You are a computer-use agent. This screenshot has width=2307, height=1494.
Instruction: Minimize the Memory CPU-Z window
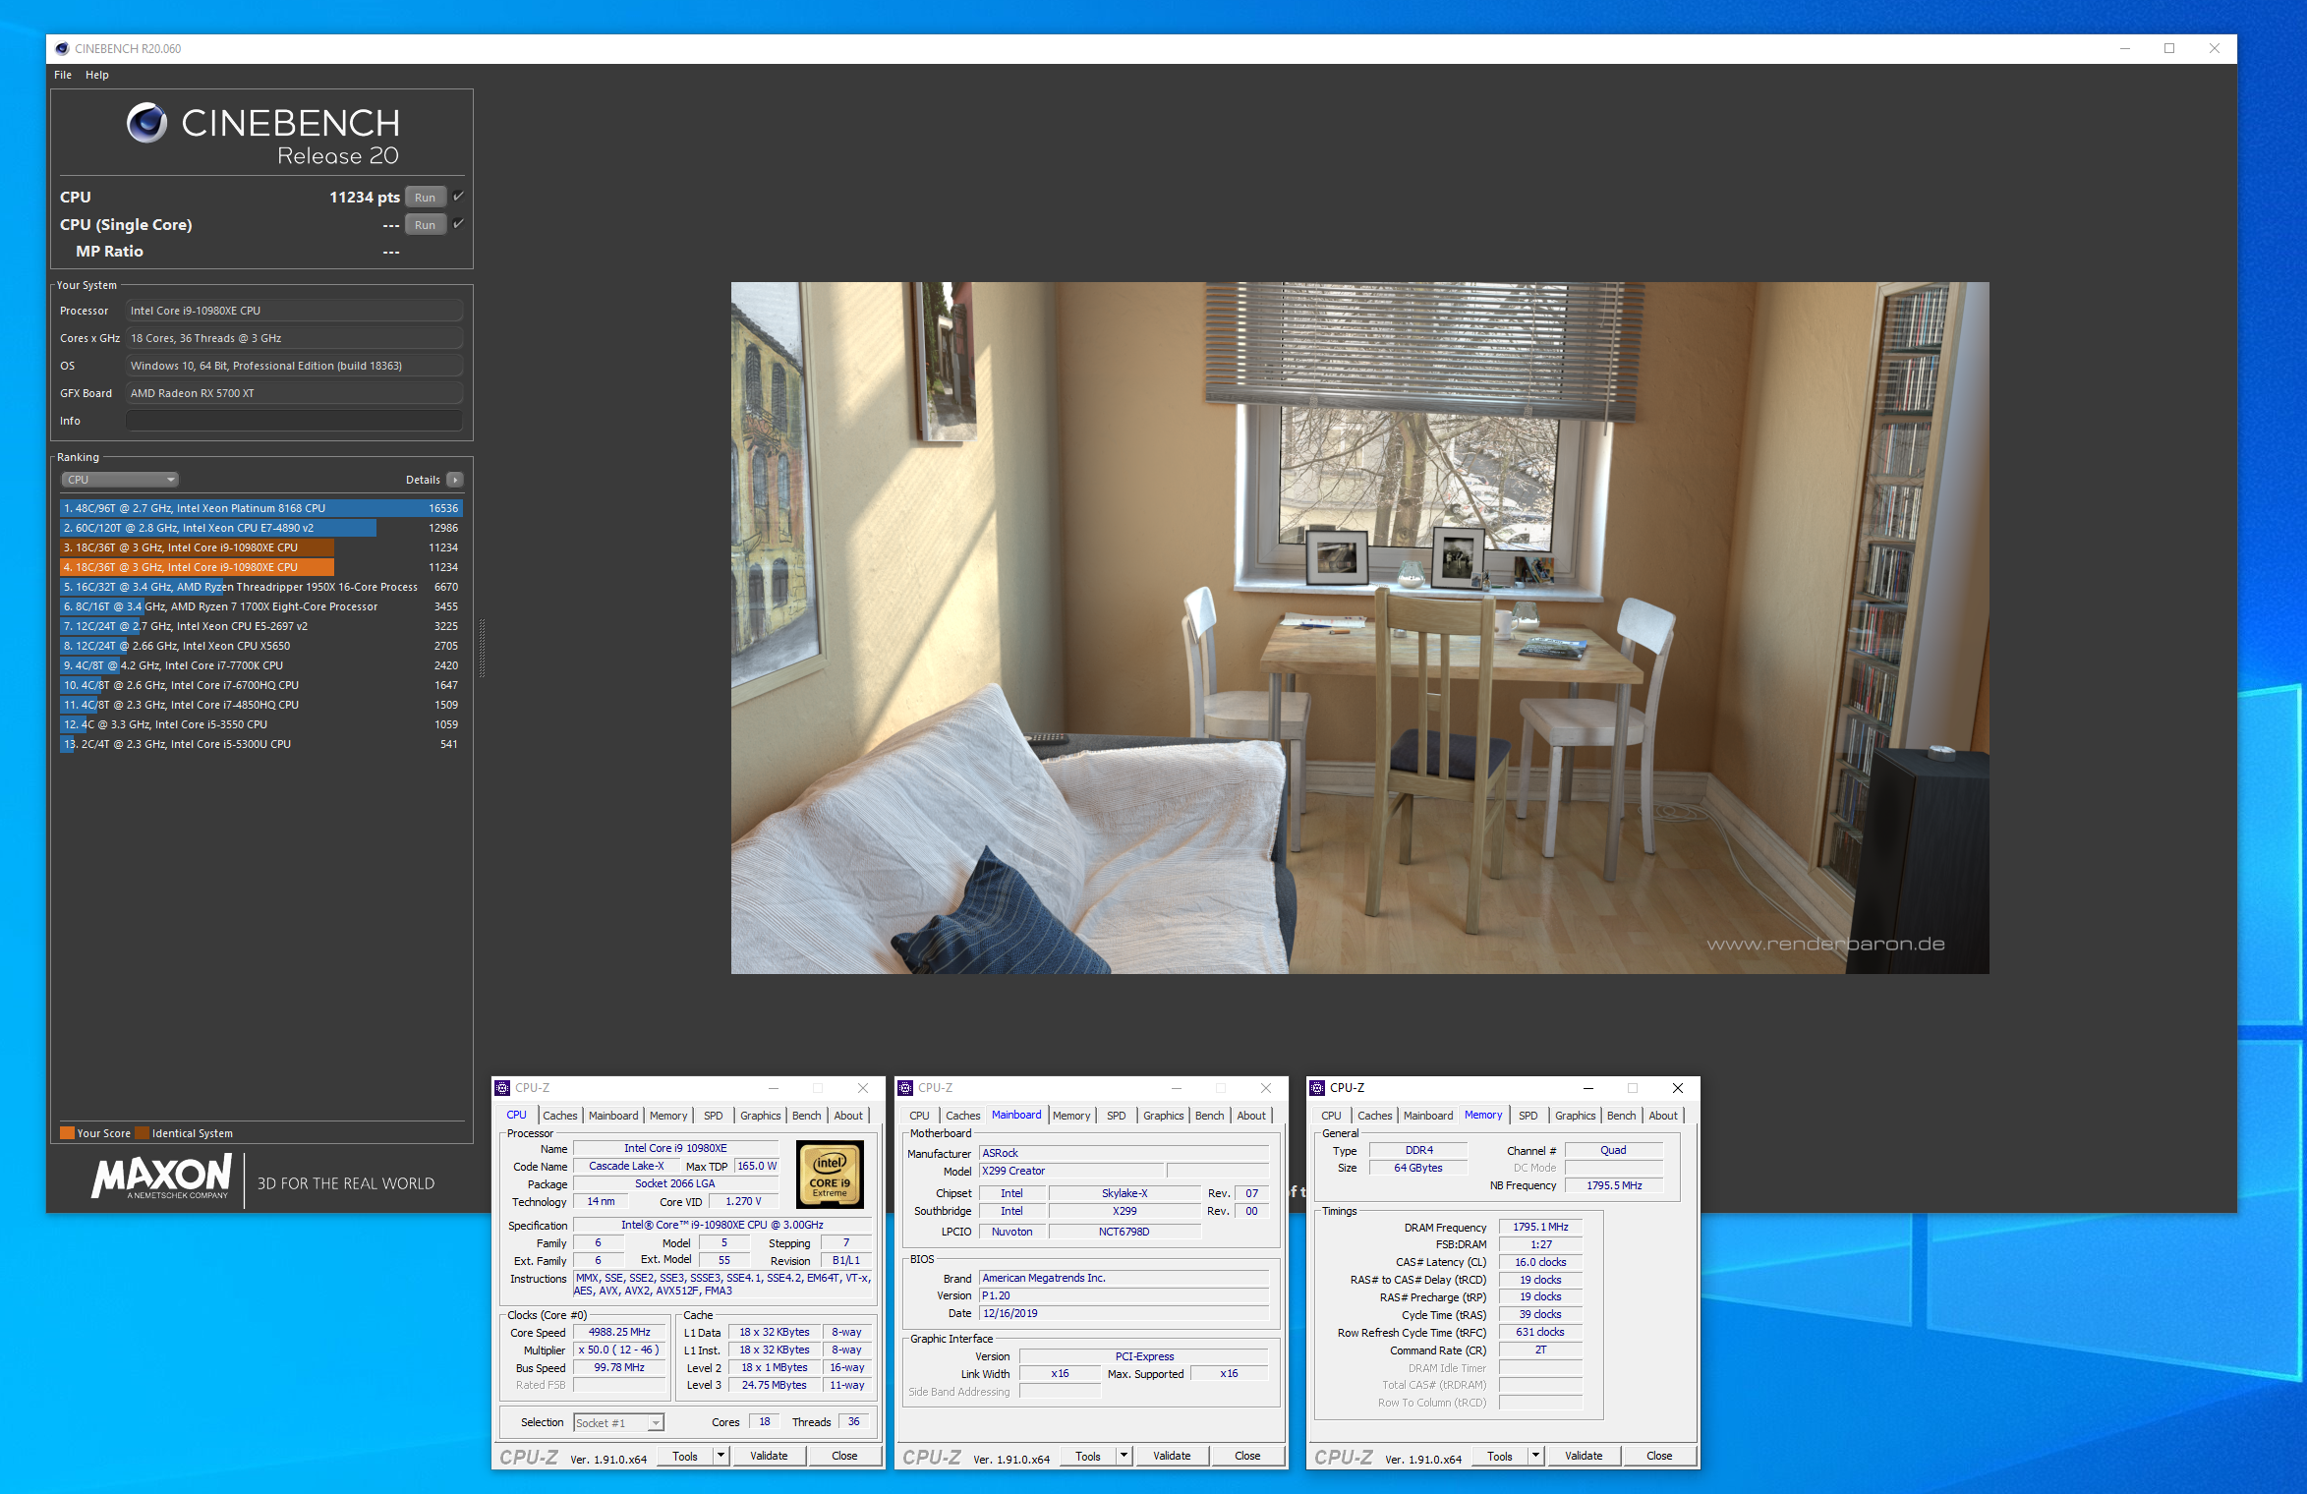[x=1587, y=1088]
